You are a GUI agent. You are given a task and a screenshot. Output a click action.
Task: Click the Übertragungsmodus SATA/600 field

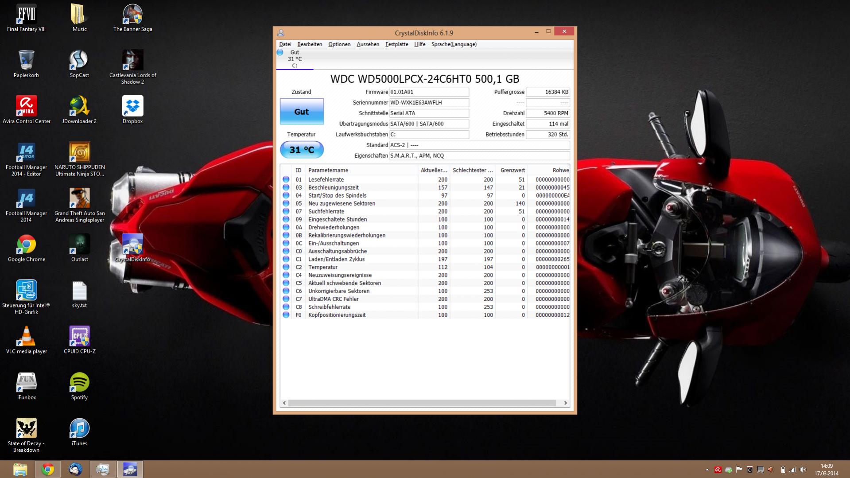429,124
